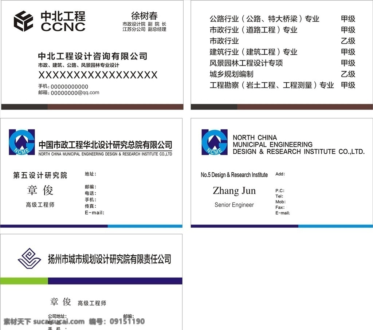Select '章俊' on the Yangzhou card
This screenshot has width=373, height=330.
[x=60, y=302]
